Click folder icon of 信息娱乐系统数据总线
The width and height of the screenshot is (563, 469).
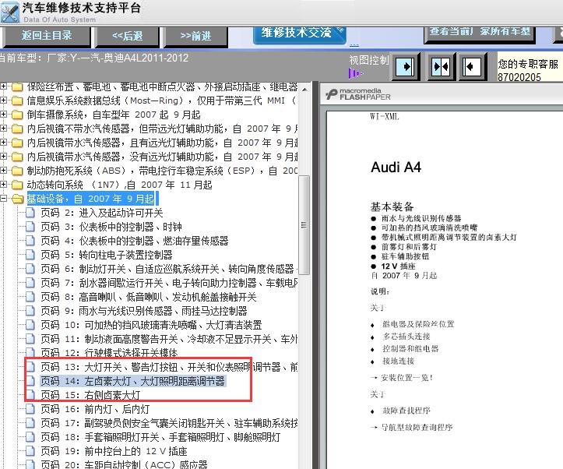17,100
